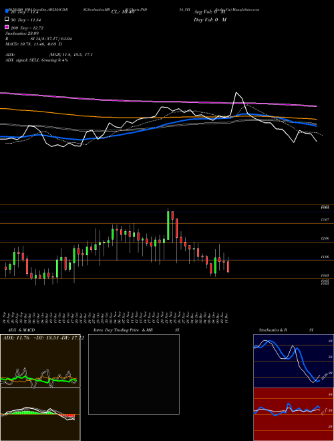Select the 'Stochastics: 23.09' value line
Viewport: 334px width, 441px height.
coord(22,33)
